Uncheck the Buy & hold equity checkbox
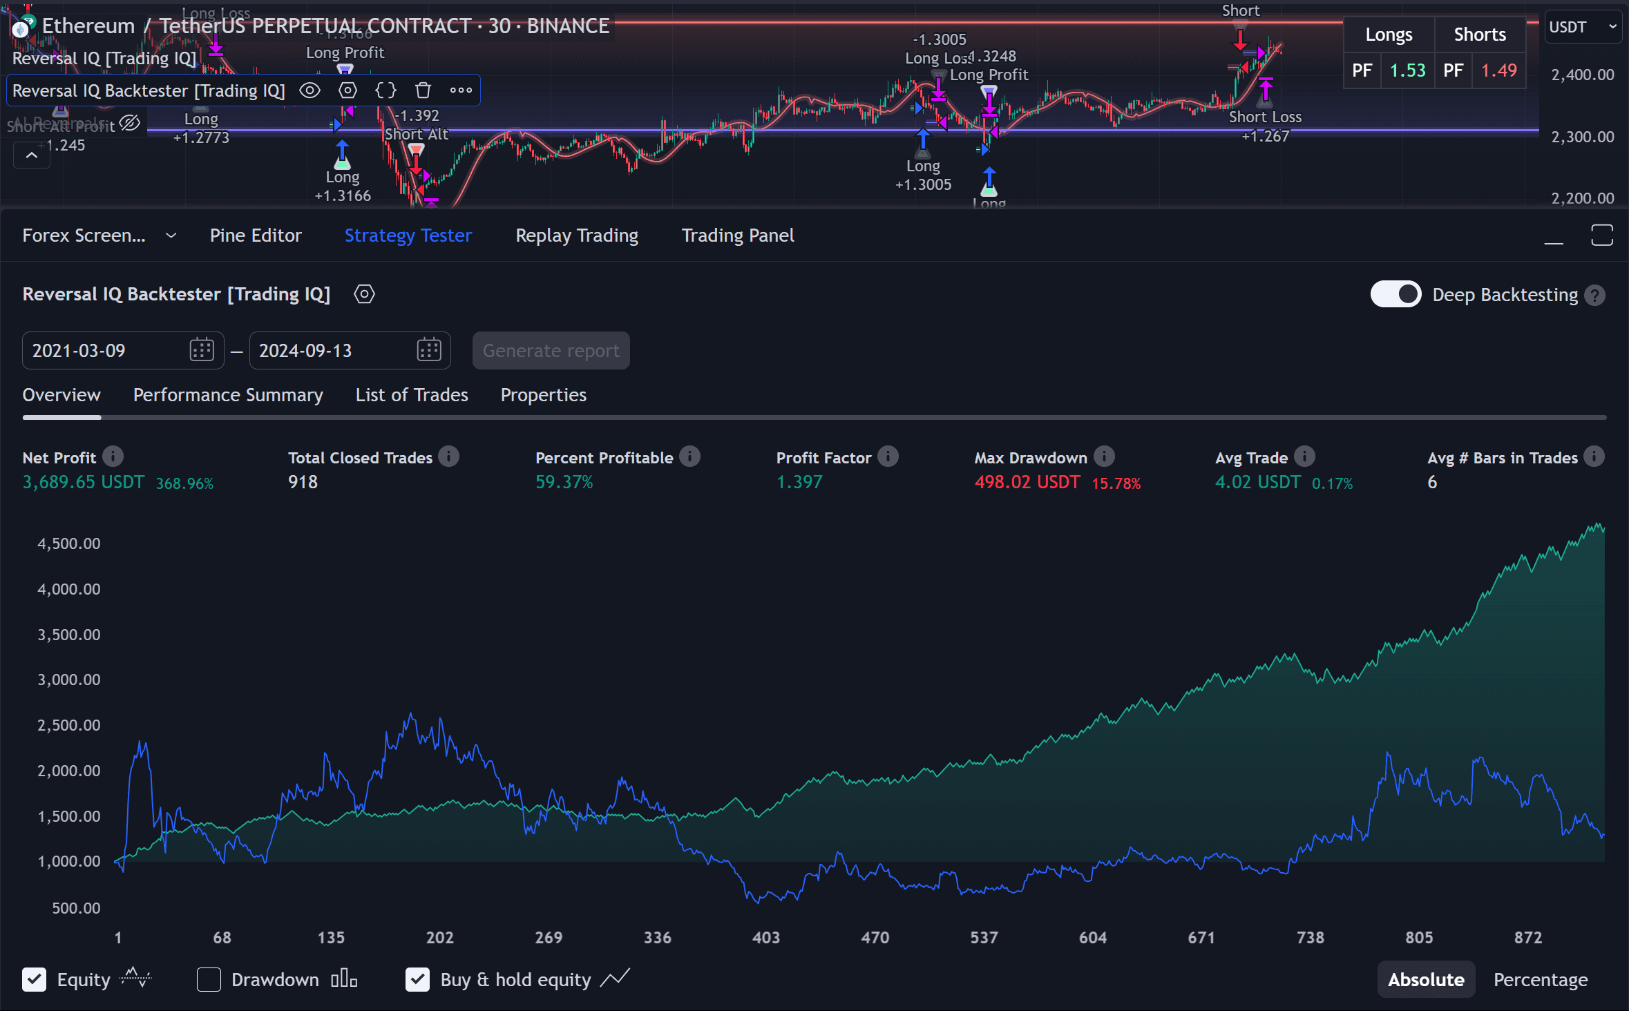This screenshot has width=1629, height=1011. (417, 979)
